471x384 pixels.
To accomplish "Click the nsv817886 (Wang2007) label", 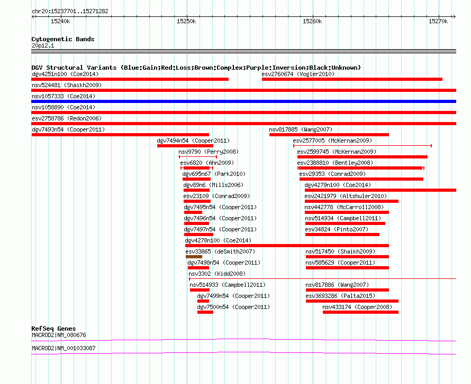I will click(x=337, y=285).
